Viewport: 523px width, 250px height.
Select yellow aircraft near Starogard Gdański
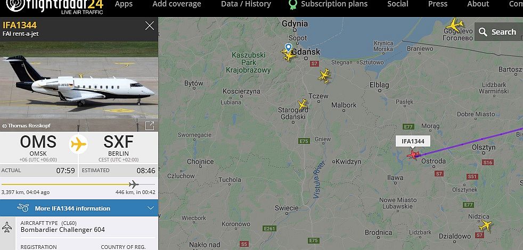tap(303, 104)
